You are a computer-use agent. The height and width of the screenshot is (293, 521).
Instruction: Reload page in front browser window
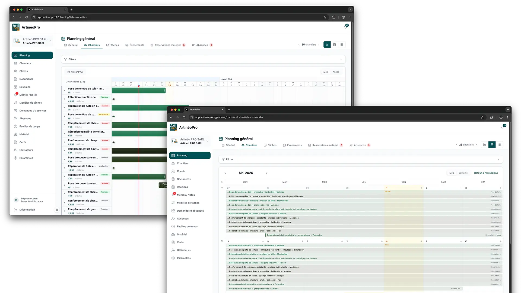coord(184,117)
